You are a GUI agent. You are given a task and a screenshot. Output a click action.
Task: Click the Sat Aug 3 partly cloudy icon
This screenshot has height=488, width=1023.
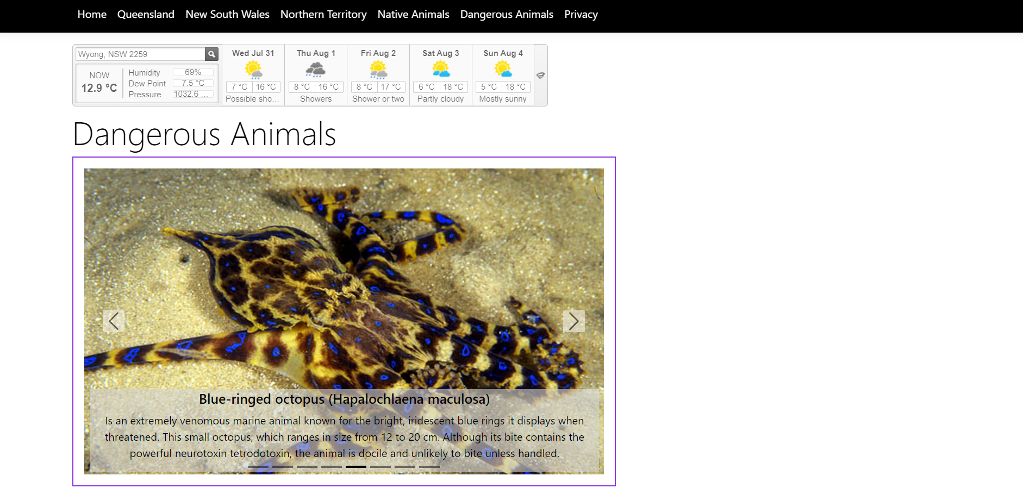point(441,70)
